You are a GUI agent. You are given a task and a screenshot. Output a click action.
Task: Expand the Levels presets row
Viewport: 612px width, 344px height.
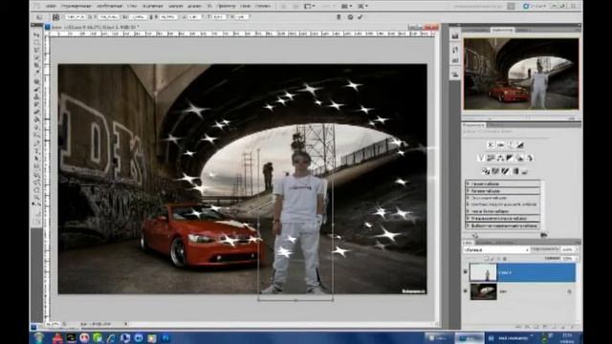(503, 183)
